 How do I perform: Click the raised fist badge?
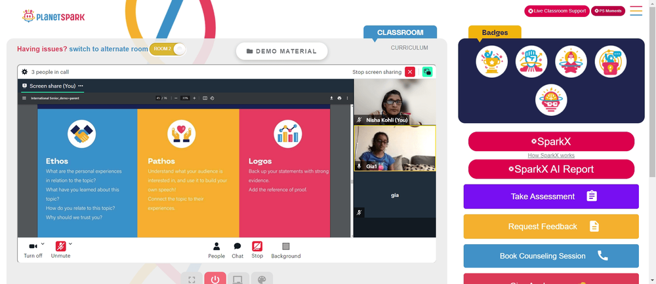pos(531,62)
